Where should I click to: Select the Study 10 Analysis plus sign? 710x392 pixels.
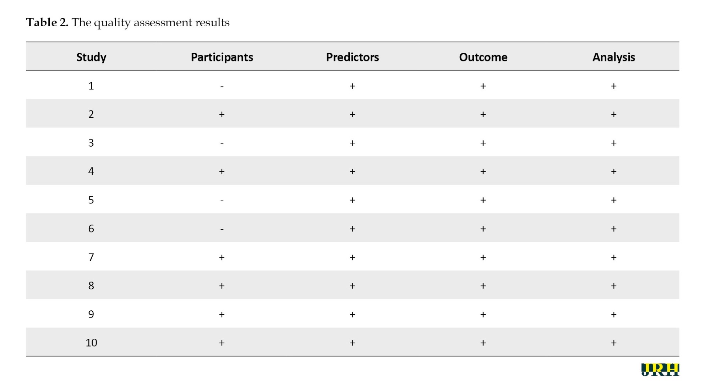(x=613, y=343)
